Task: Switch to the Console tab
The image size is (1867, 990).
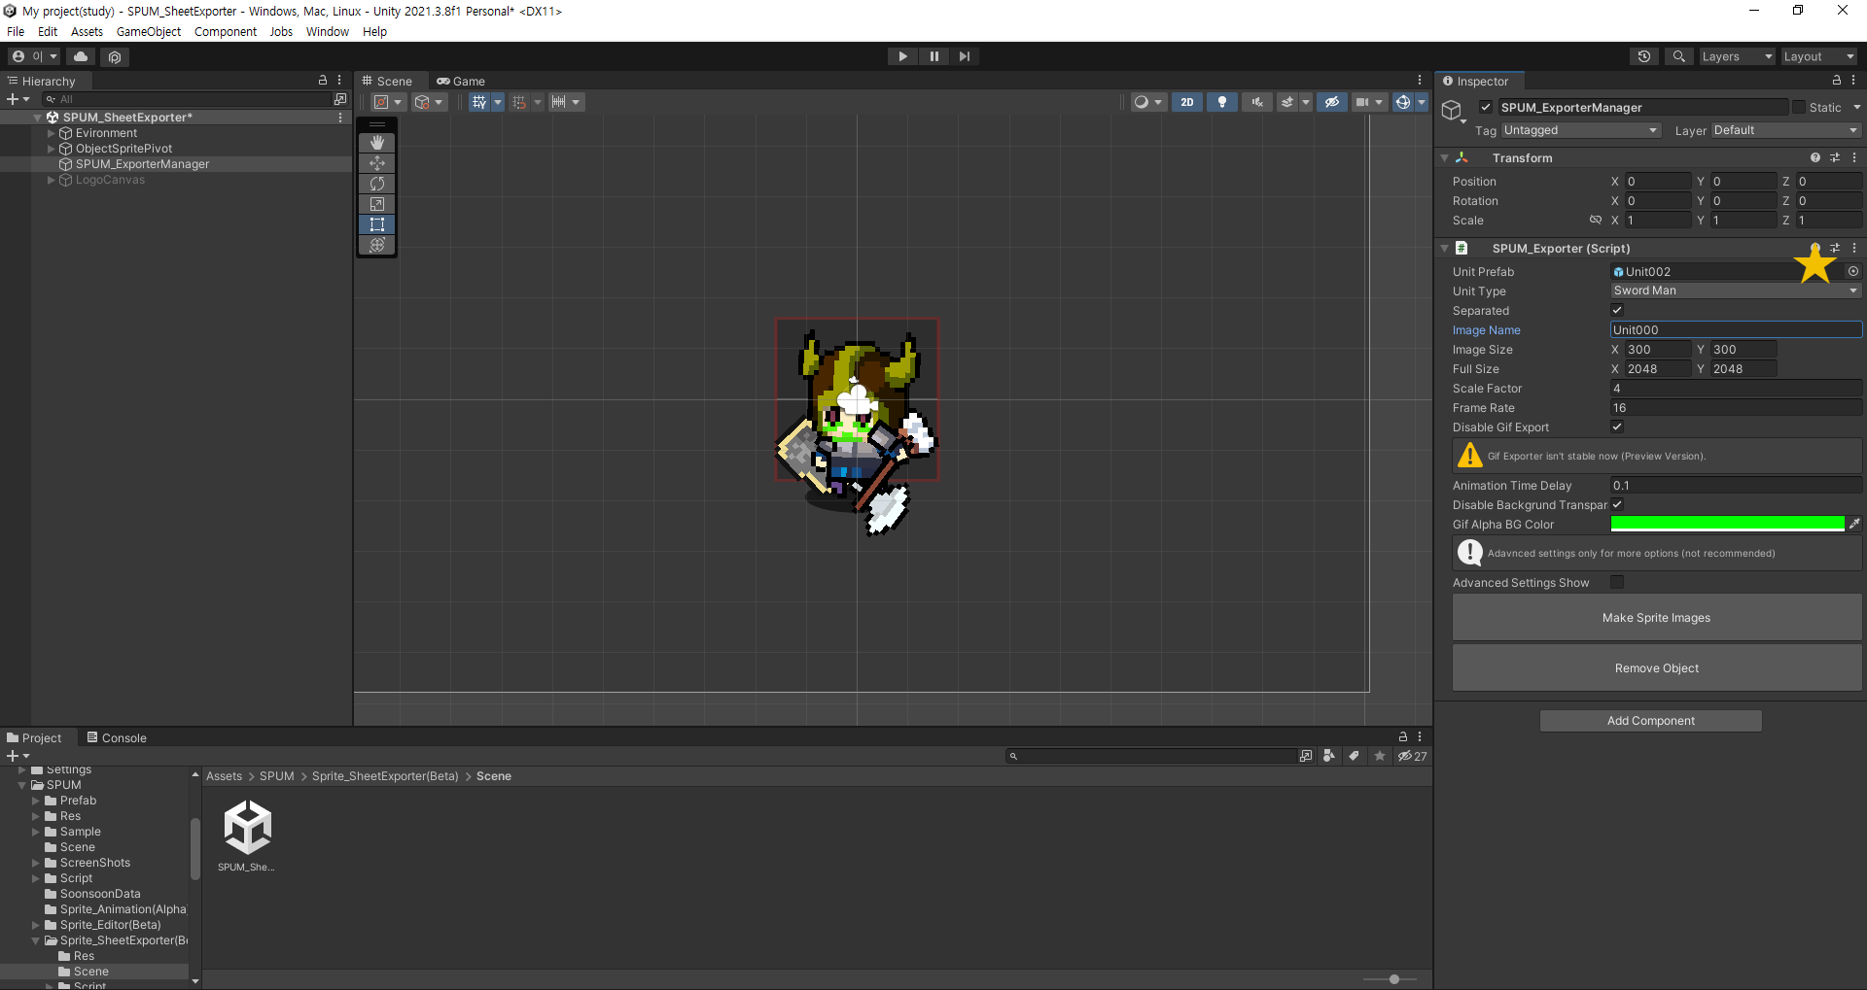Action: coord(117,738)
